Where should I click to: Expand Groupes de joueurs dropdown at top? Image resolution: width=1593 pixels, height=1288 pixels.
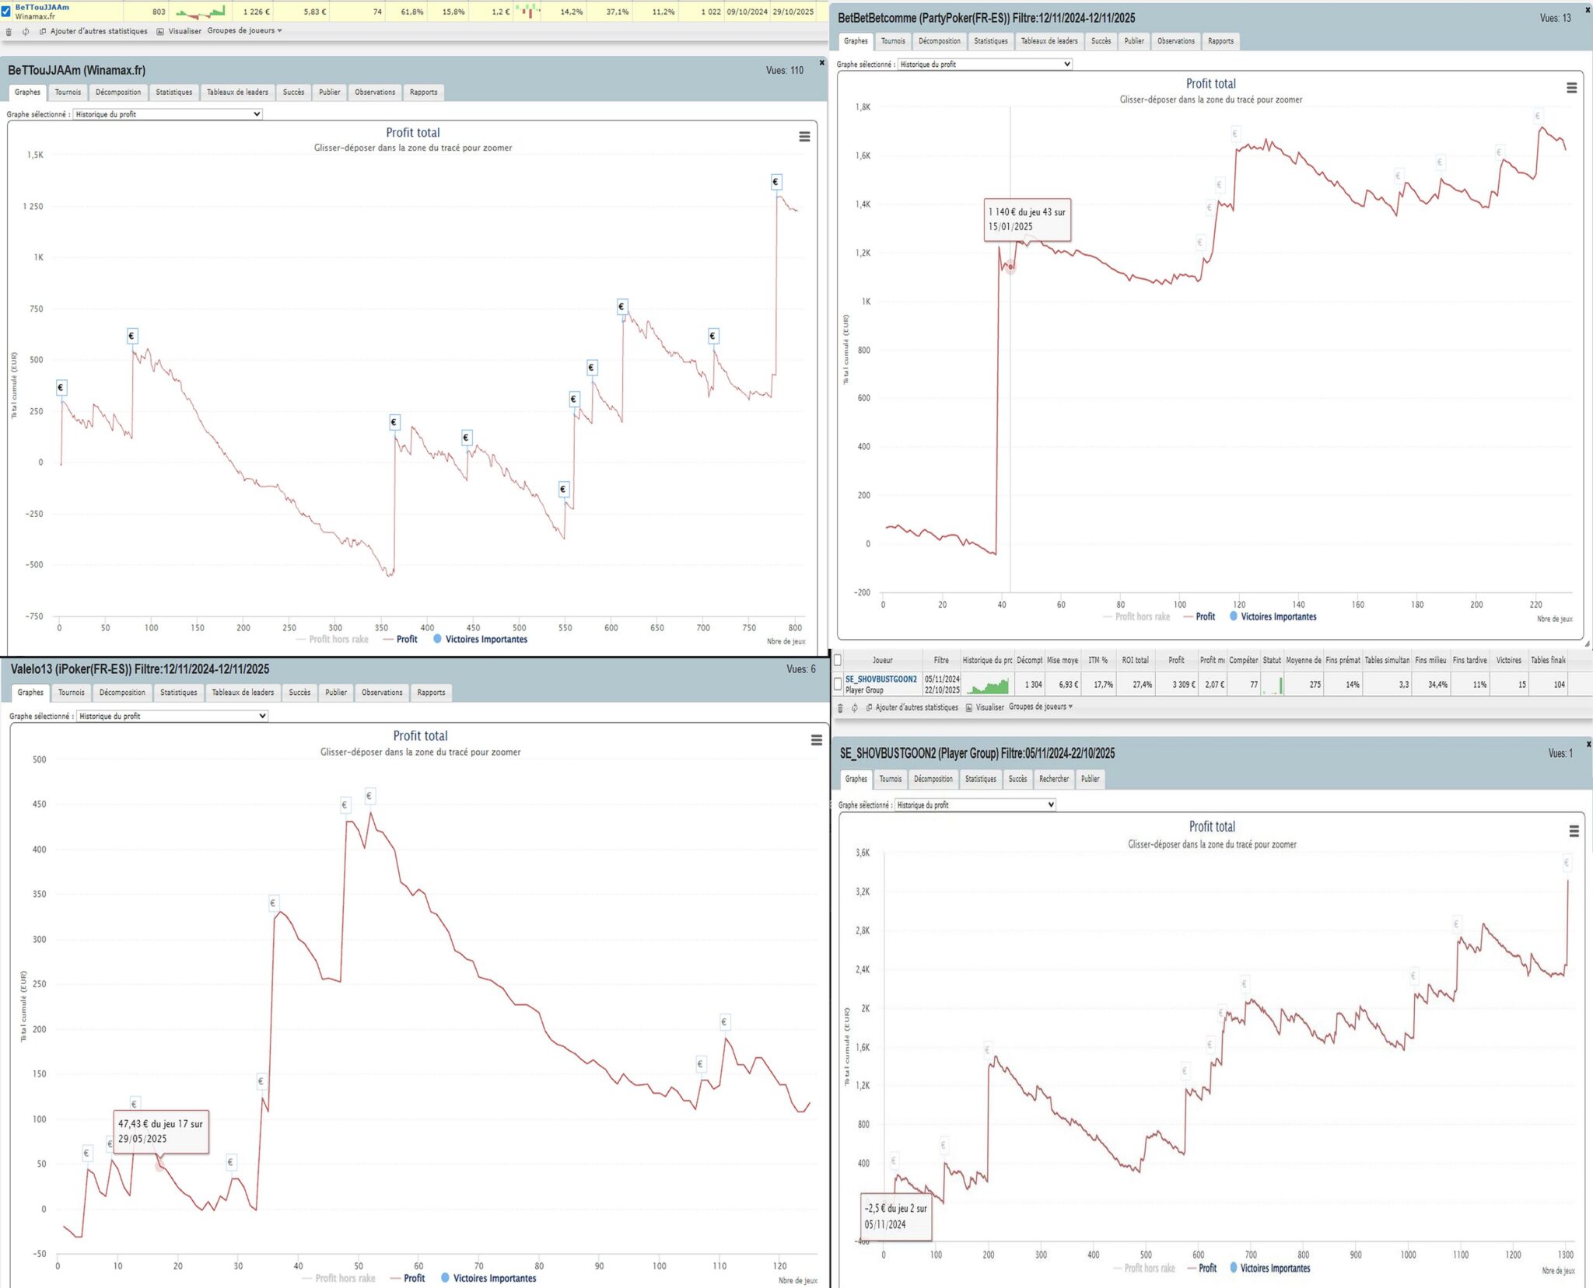point(244,31)
